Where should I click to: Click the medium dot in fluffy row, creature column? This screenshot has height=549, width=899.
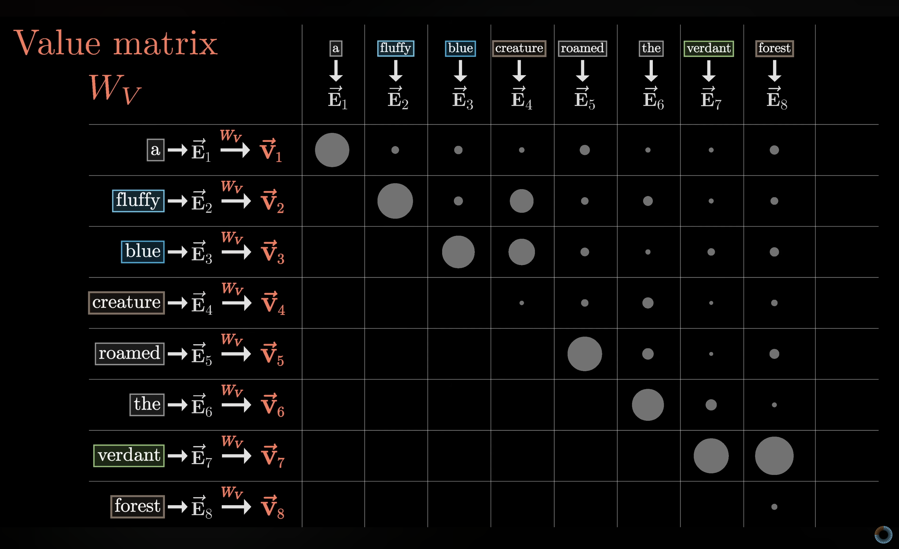[522, 201]
